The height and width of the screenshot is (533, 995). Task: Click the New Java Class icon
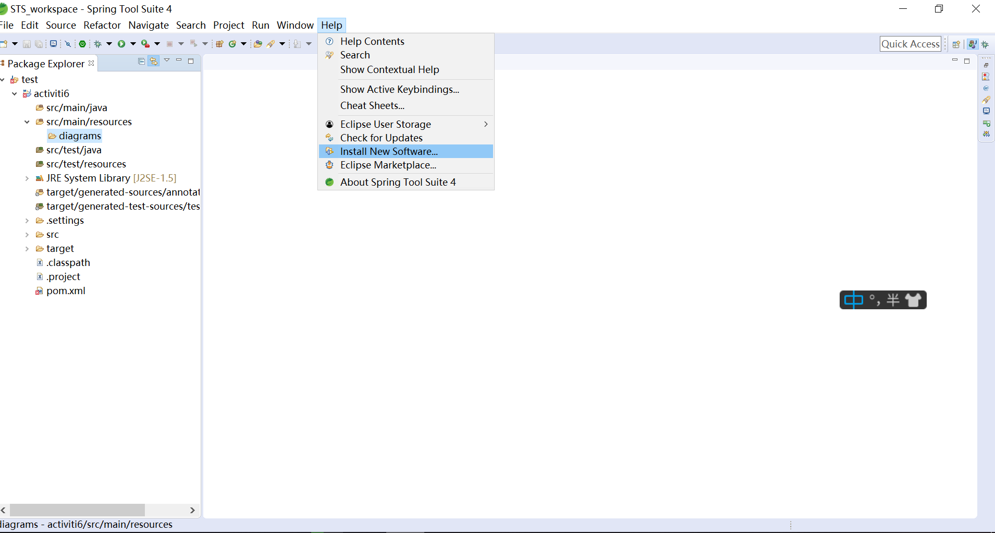point(232,44)
